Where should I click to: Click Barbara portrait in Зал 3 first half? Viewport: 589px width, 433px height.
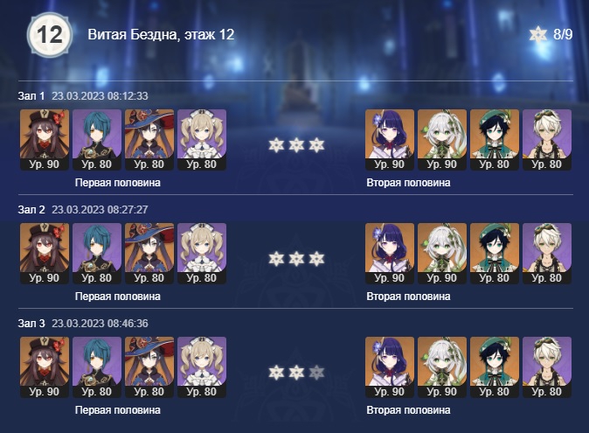click(x=202, y=367)
